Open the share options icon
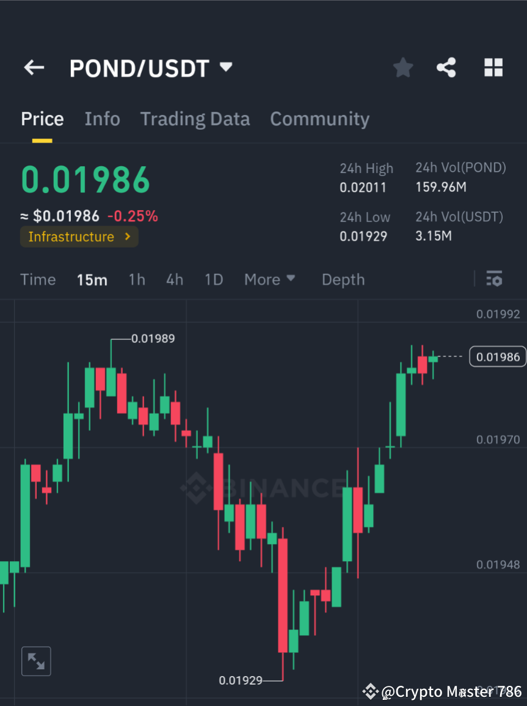The width and height of the screenshot is (527, 706). click(x=446, y=67)
